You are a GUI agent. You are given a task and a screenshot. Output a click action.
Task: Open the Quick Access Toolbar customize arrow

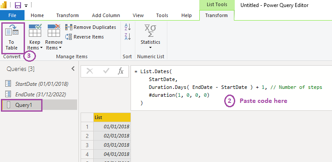click(26, 6)
